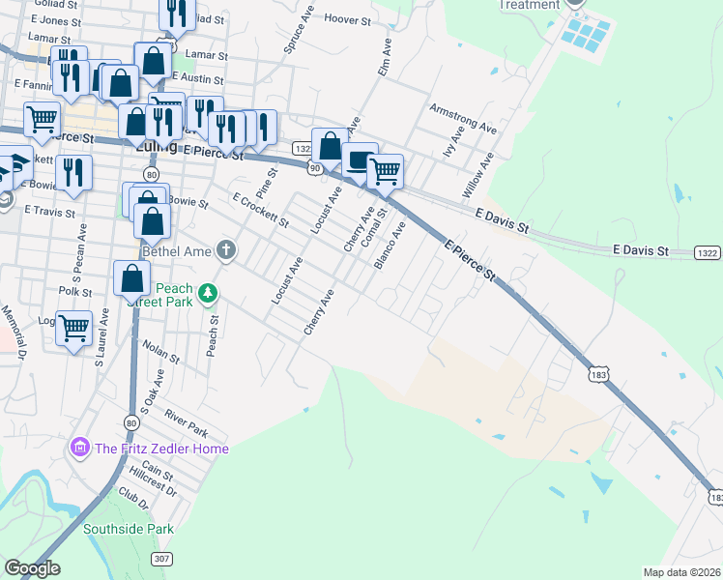
Task: Select the 1322 shield on E Davis St
Action: coord(708,252)
